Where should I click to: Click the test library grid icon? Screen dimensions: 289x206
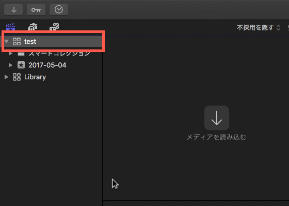(x=17, y=41)
